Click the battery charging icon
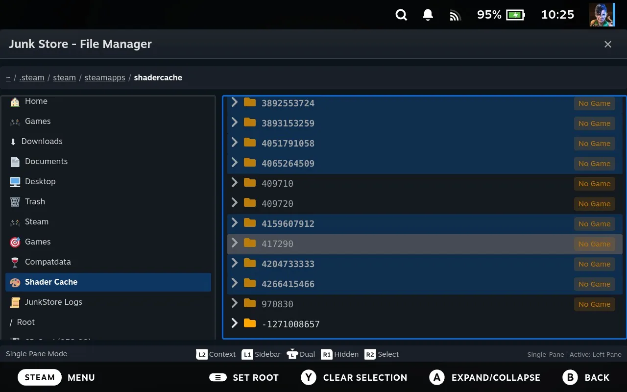This screenshot has width=627, height=392. (515, 15)
